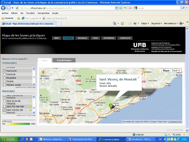The width and height of the screenshot is (189, 142).
Task: Uncheck the Maresme checkbox
Action: pos(4,71)
